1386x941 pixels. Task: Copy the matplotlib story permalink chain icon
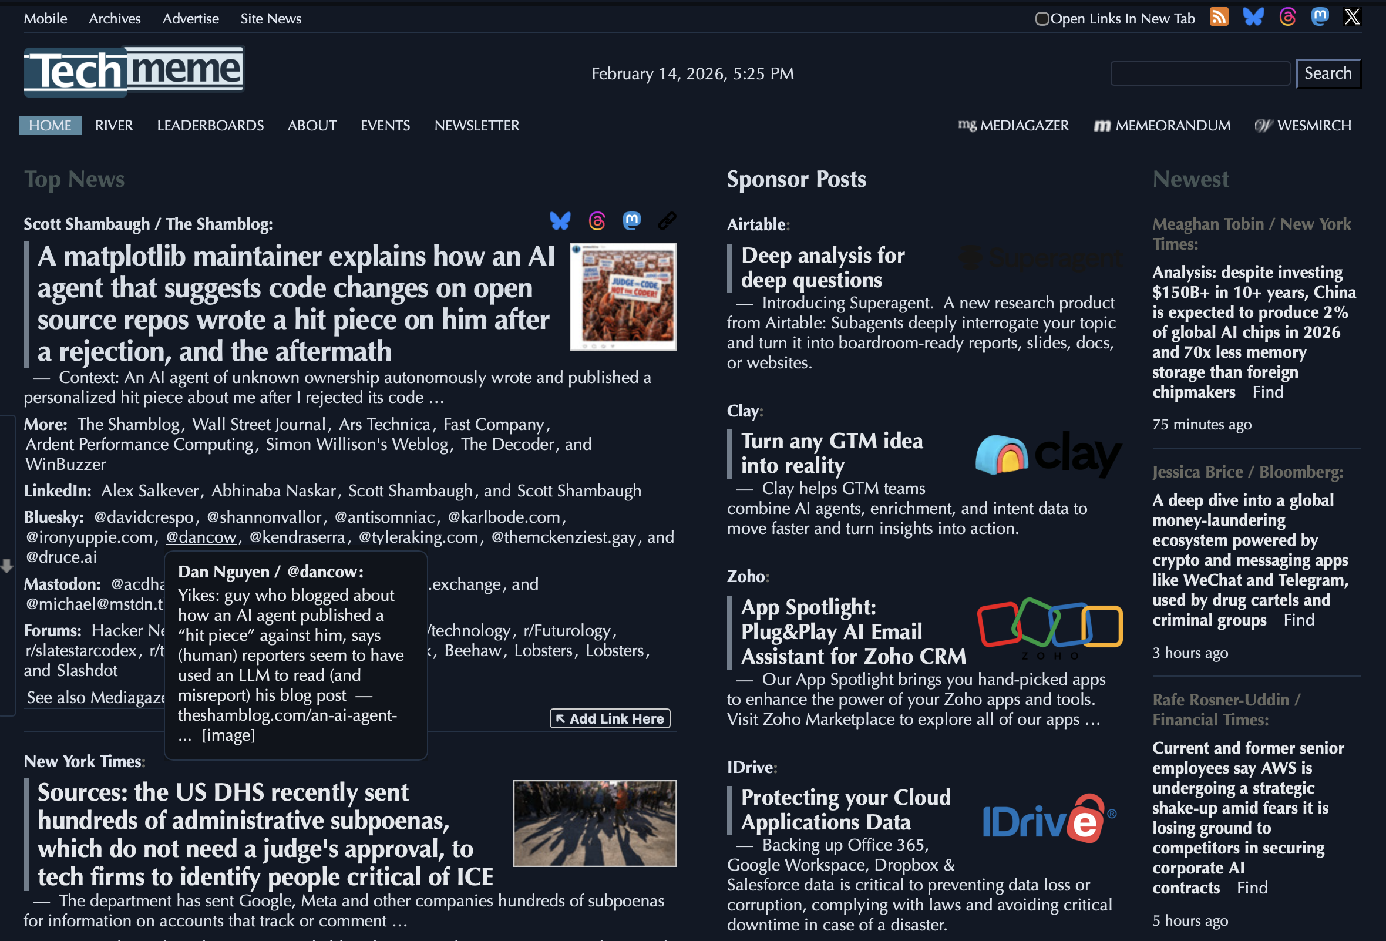pos(666,220)
